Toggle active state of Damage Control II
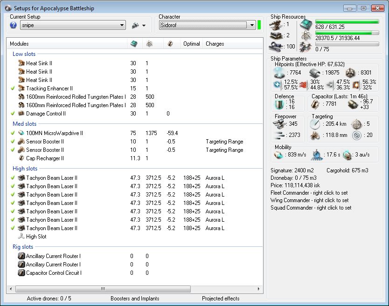 click(x=13, y=113)
